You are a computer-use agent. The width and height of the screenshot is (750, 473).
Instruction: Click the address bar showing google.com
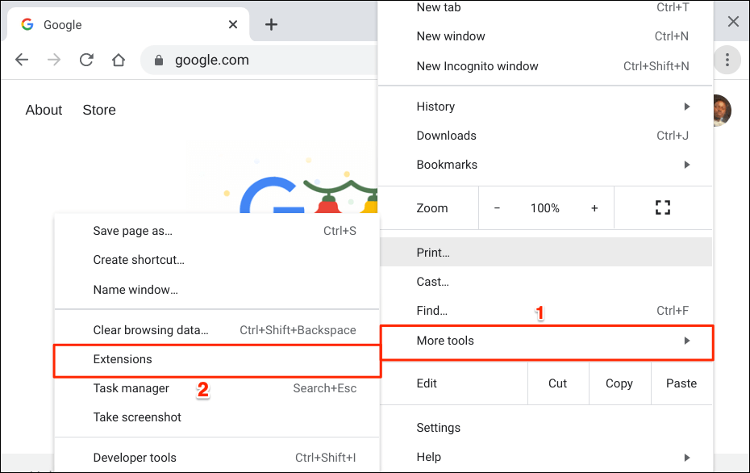pyautogui.click(x=258, y=60)
